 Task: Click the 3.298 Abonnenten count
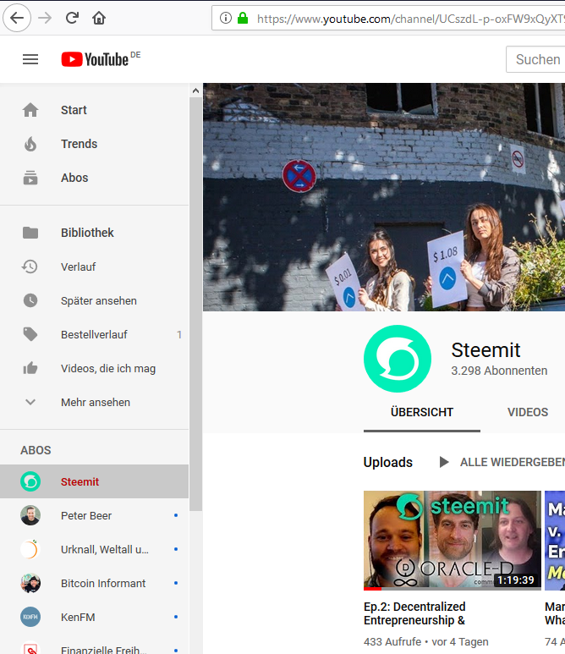pyautogui.click(x=499, y=371)
